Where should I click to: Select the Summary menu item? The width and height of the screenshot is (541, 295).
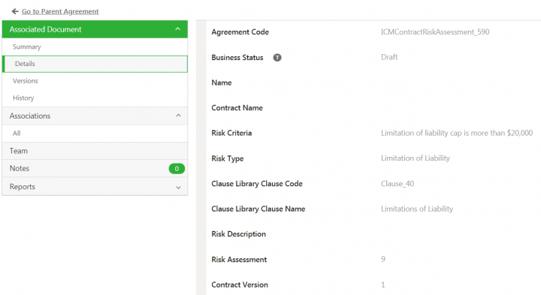[95, 47]
